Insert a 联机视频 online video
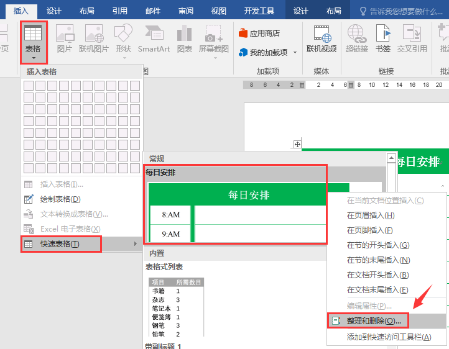 [322, 39]
